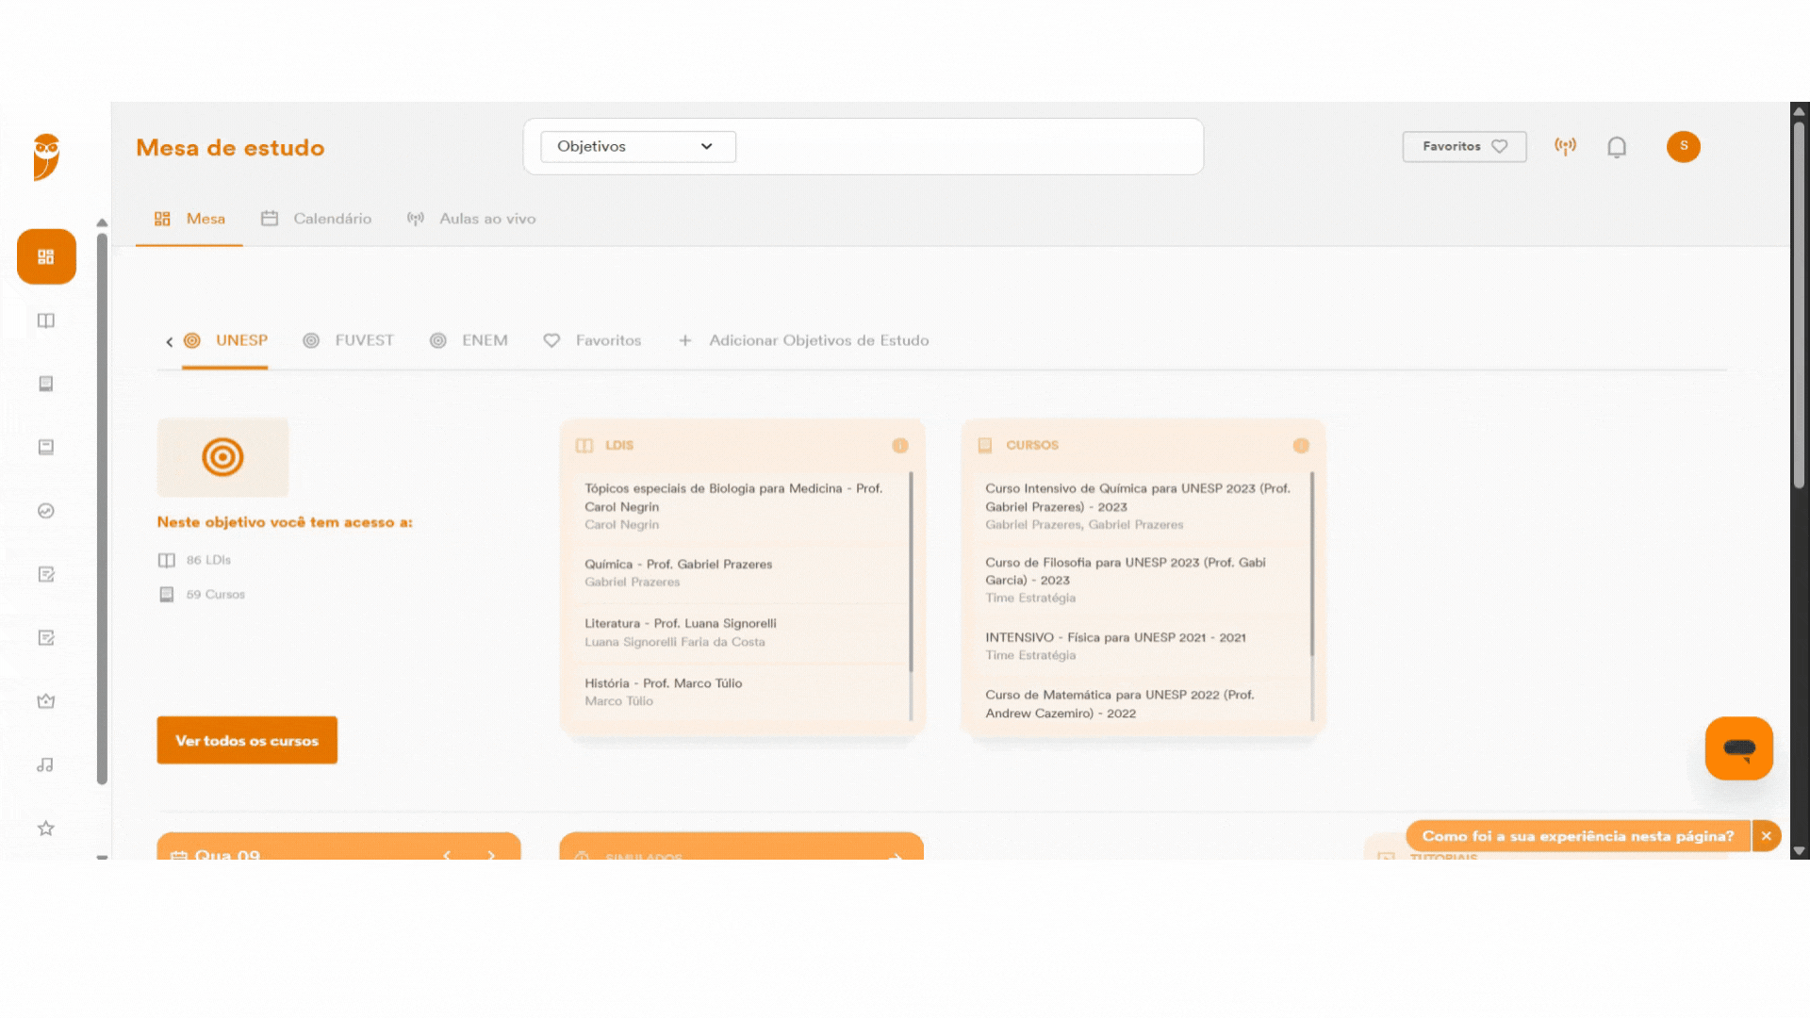1810x1018 pixels.
Task: Click the search field beside Objetivos
Action: pyautogui.click(x=966, y=146)
